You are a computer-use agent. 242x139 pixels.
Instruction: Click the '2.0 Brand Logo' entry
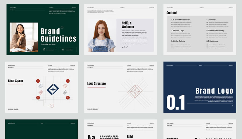coord(177,30)
